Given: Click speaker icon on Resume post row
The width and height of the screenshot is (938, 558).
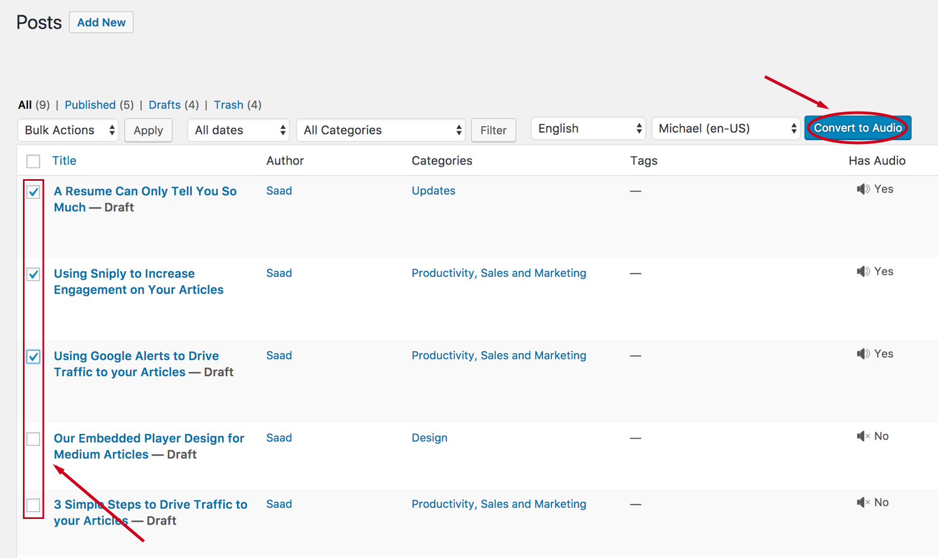Looking at the screenshot, I should [863, 189].
